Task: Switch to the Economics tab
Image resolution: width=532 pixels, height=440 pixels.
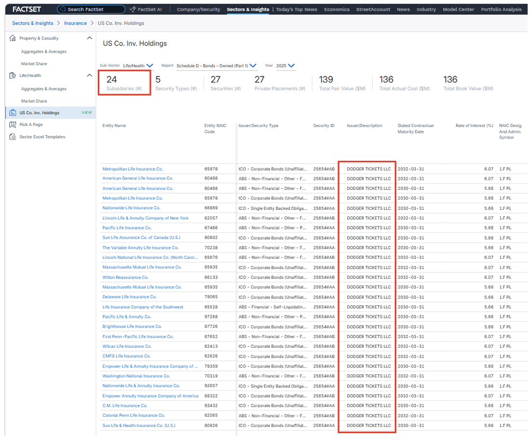Action: click(336, 10)
